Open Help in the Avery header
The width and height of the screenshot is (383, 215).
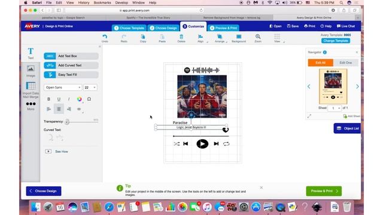click(x=326, y=26)
